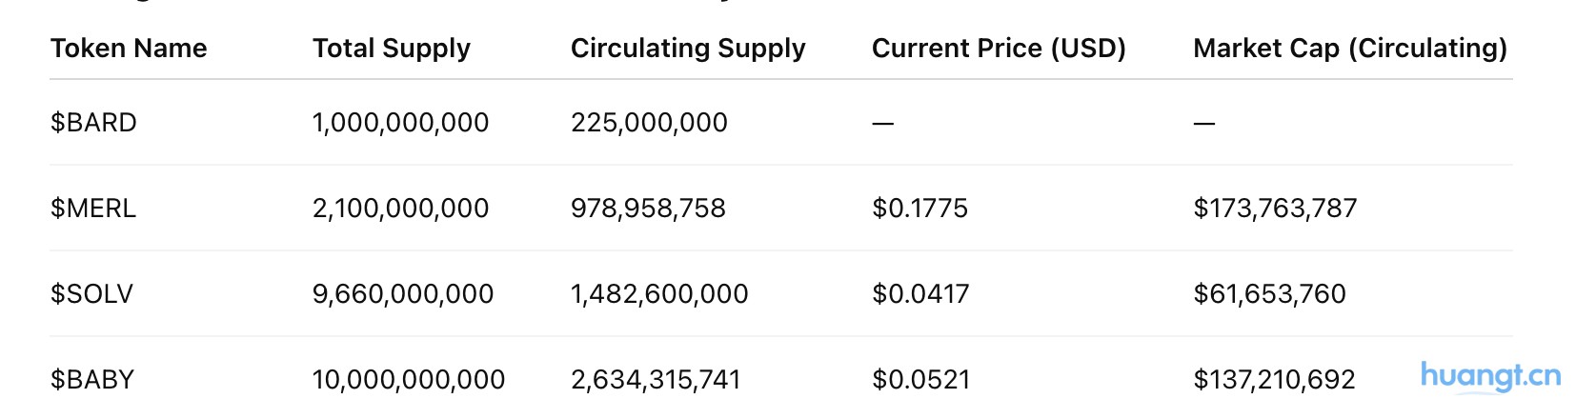Click market cap value $61,653,760
Screen dimensions: 1576x419
(1269, 294)
